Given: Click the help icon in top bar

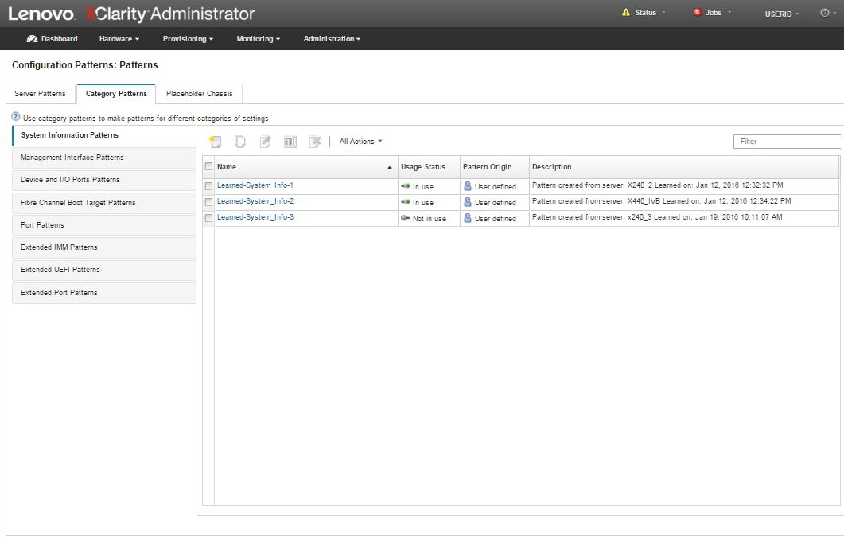Looking at the screenshot, I should pos(825,13).
